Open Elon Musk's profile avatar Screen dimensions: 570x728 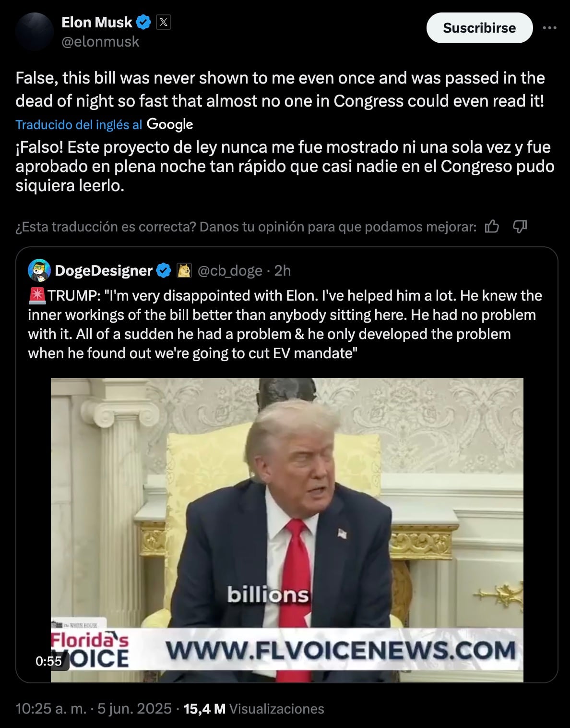tap(34, 32)
